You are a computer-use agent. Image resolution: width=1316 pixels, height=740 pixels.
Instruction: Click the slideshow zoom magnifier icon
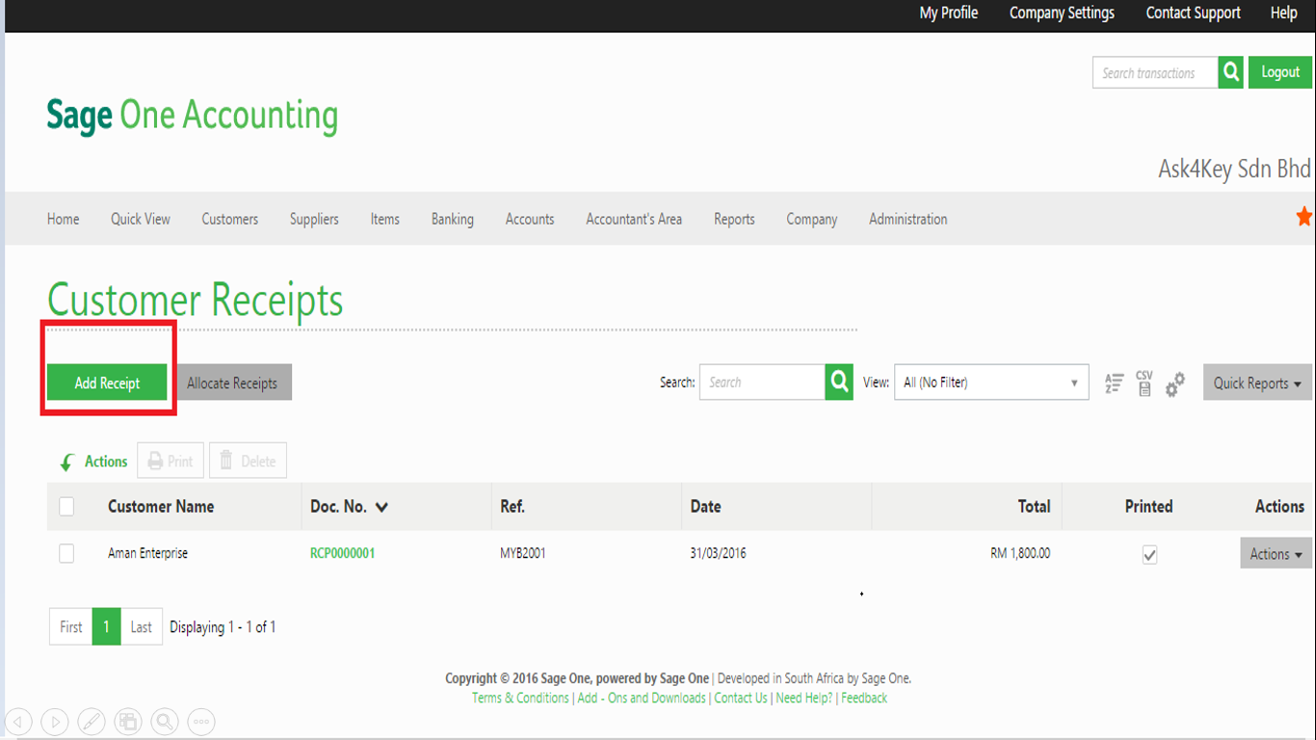165,721
